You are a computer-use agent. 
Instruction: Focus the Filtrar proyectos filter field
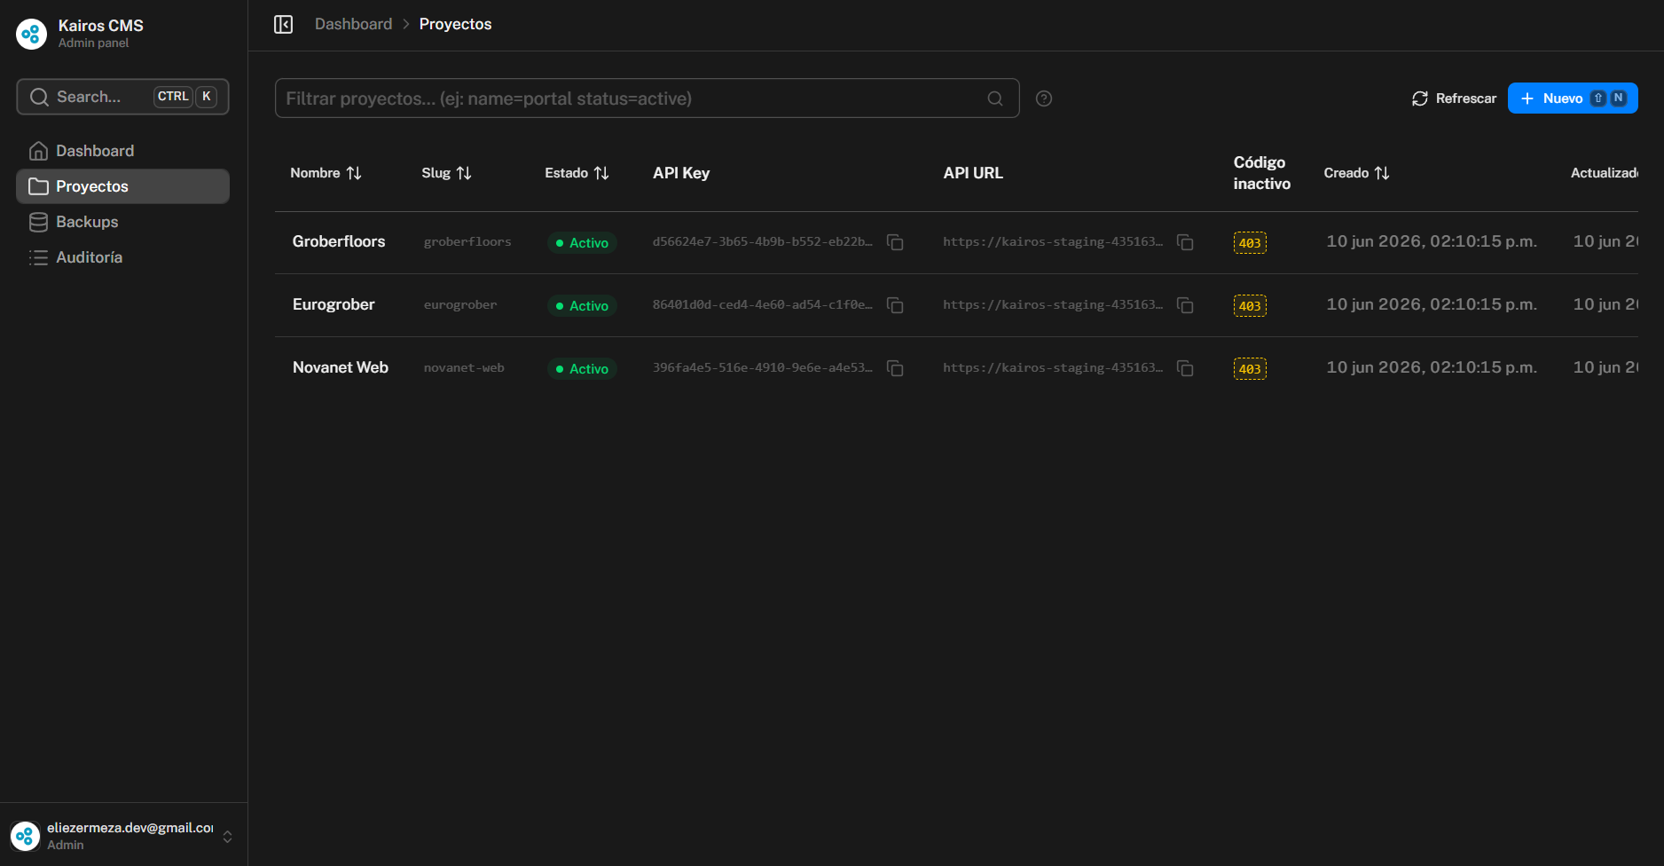pos(647,98)
